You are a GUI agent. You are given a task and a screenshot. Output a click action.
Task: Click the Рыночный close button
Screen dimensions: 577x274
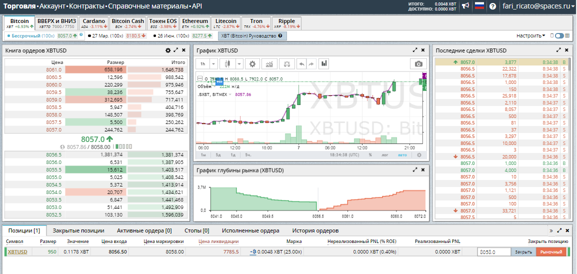[551, 252]
